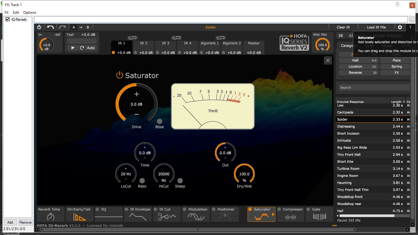Filter by the Reverse category
Viewport: 418px width, 235px height.
click(359, 73)
